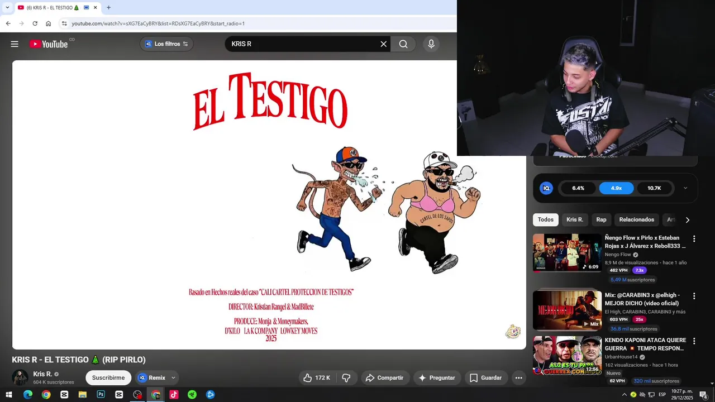Open the Kris R. channel name link
The image size is (715, 402).
click(42, 374)
